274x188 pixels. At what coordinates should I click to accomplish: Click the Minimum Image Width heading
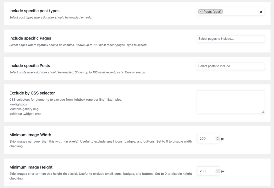(30, 135)
